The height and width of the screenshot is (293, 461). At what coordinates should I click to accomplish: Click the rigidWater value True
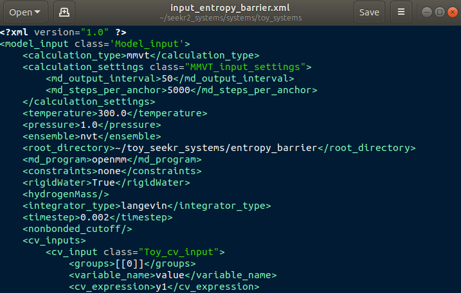104,182
